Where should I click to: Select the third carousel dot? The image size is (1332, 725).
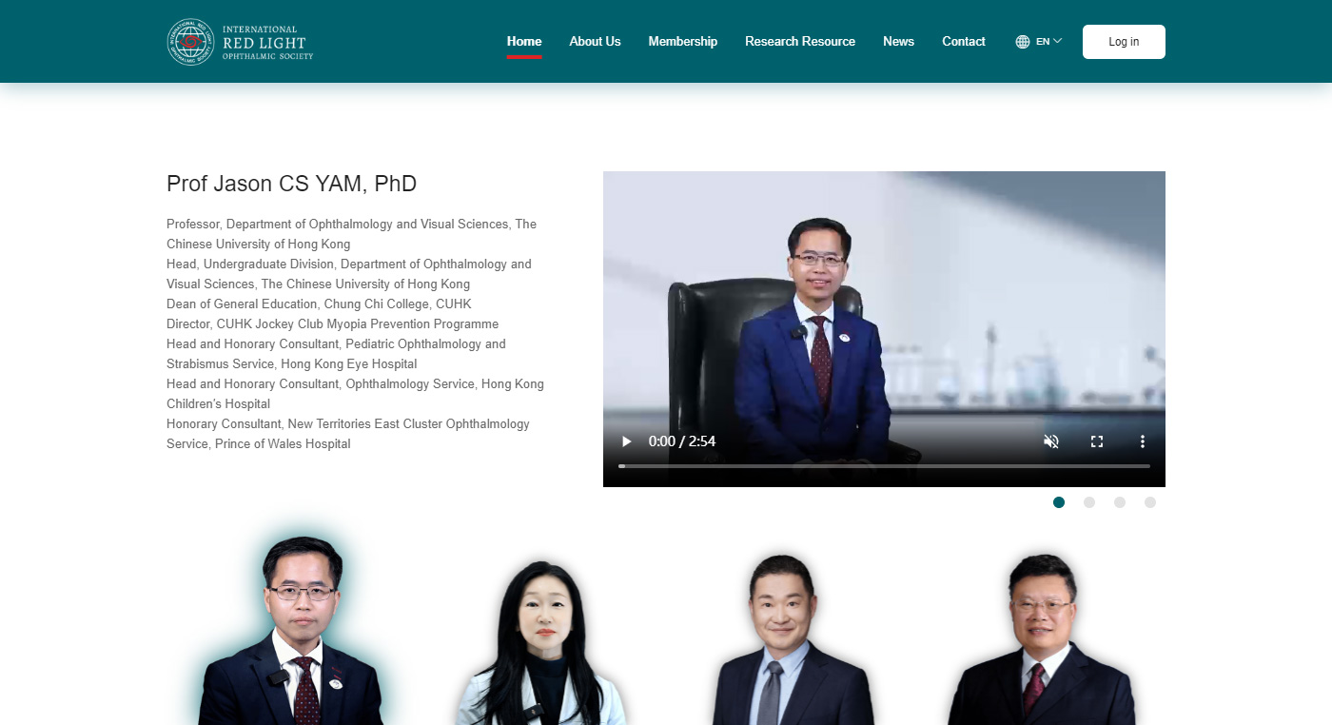tap(1120, 502)
